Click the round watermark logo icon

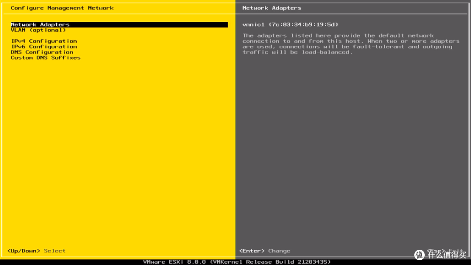coord(420,255)
